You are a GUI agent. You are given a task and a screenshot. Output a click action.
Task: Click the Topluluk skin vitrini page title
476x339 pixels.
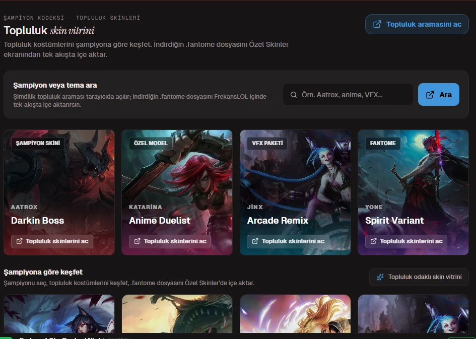click(x=49, y=30)
